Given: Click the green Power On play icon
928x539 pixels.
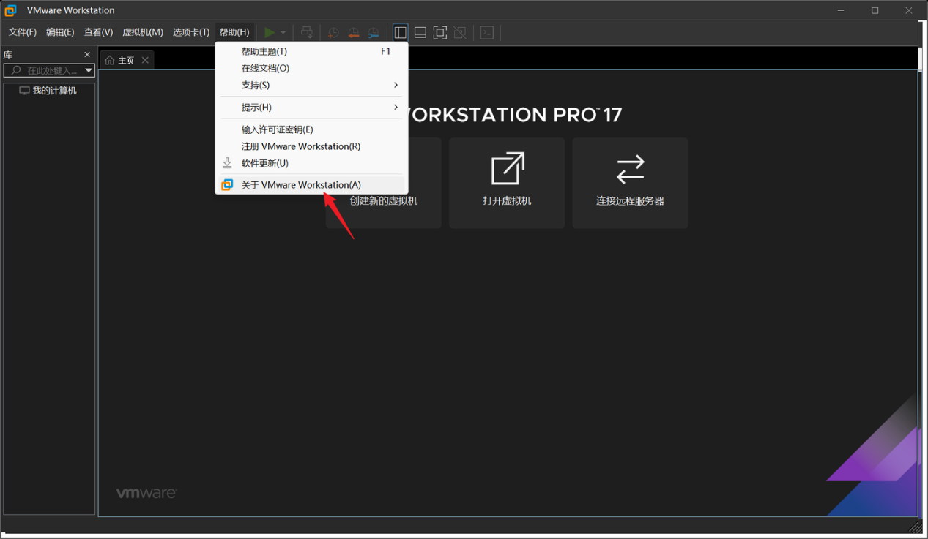Looking at the screenshot, I should click(x=270, y=32).
